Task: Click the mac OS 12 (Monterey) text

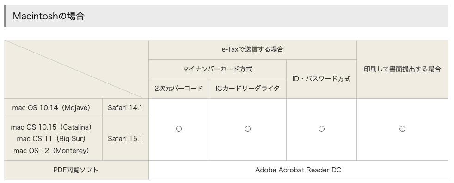Action: [51, 151]
